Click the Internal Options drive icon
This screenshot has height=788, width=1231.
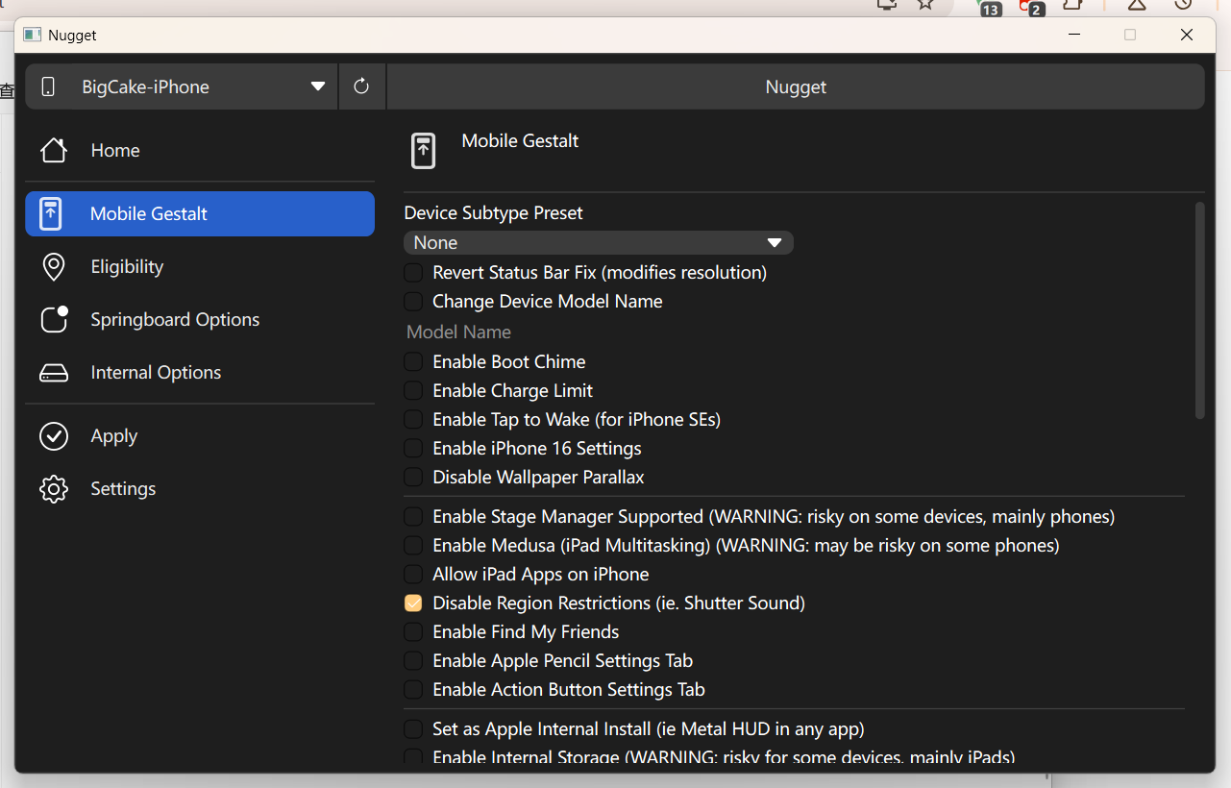pos(54,373)
